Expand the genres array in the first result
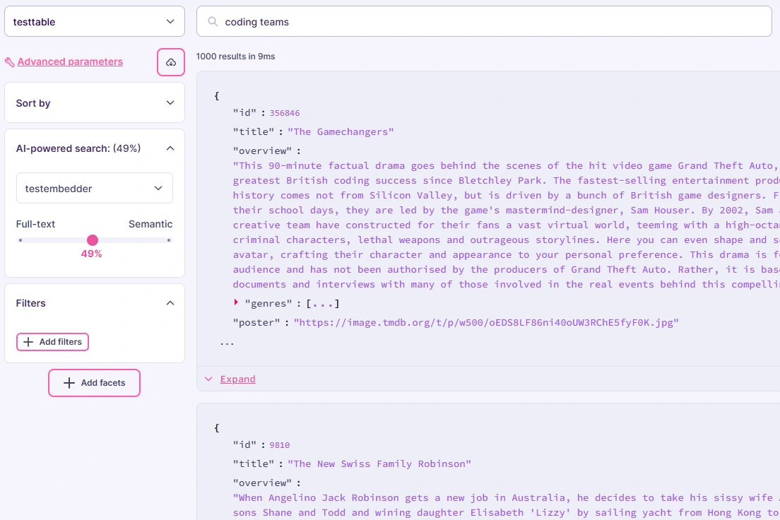 coord(235,302)
